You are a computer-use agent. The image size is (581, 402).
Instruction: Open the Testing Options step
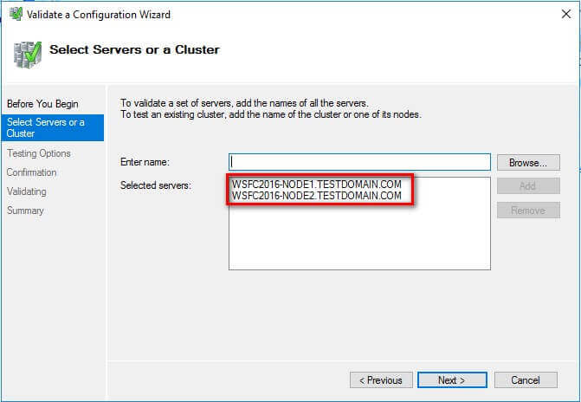tap(39, 153)
